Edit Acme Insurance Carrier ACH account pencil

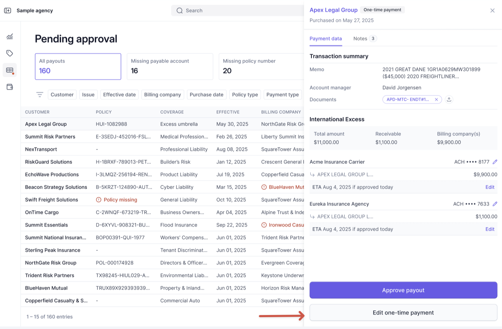click(495, 162)
